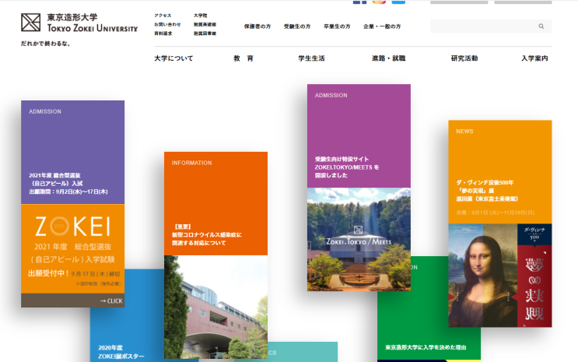
Task: Open the 大学院 link
Action: 200,16
